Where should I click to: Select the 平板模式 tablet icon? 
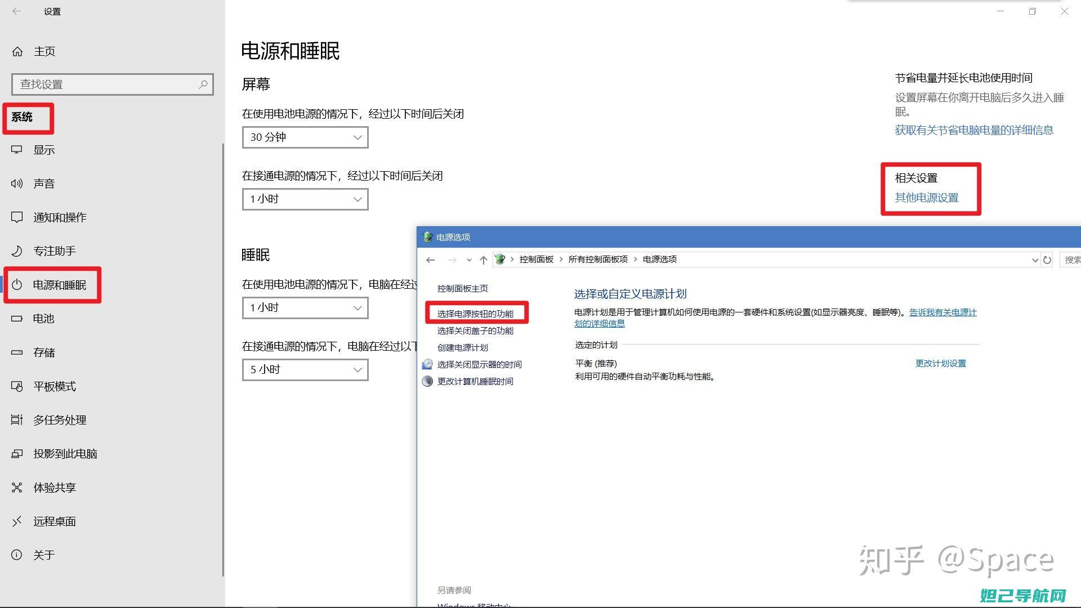pos(17,386)
